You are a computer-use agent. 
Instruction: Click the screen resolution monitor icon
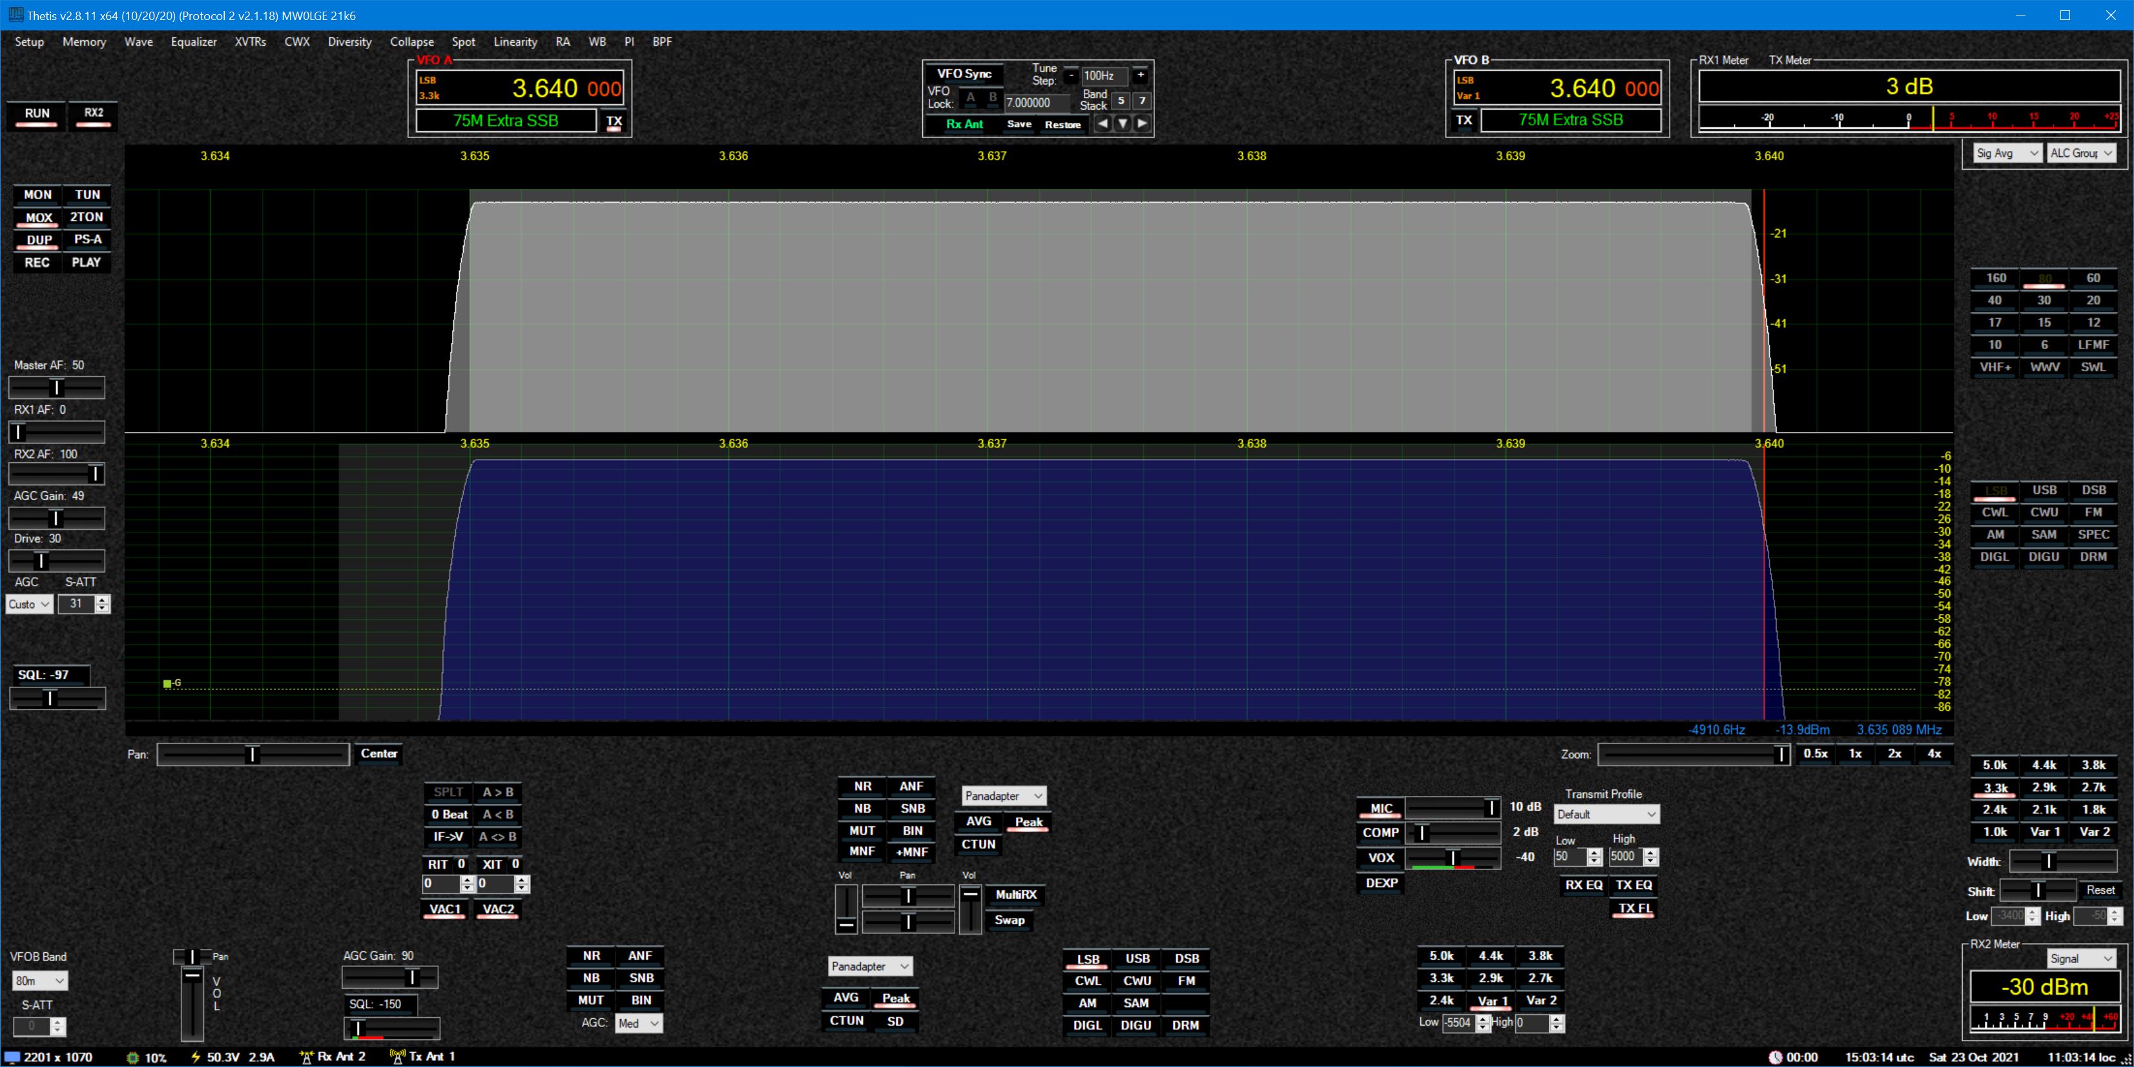tap(12, 1058)
